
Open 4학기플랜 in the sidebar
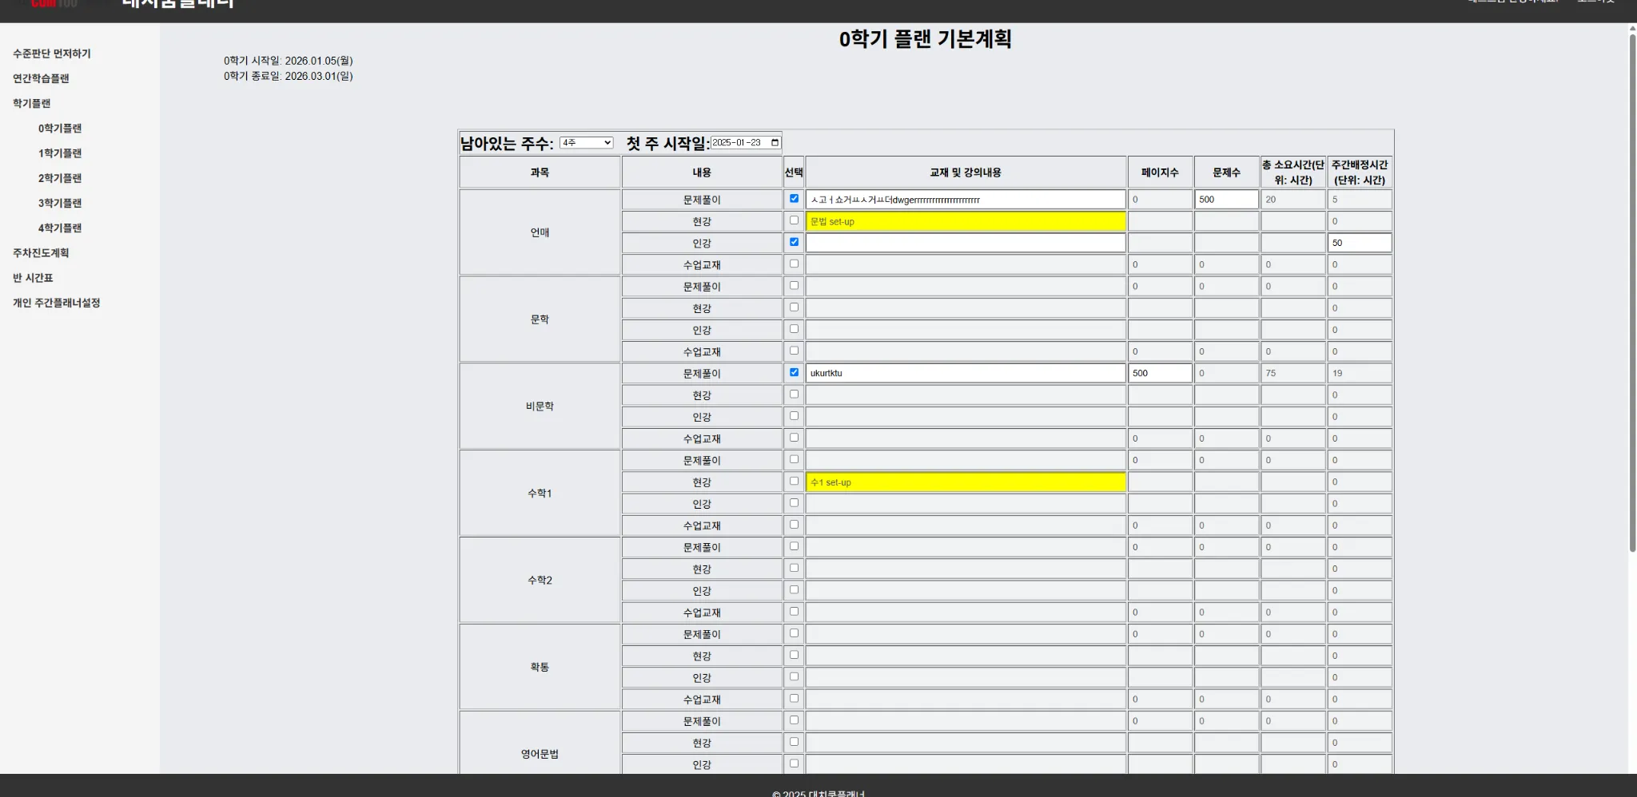coord(60,228)
